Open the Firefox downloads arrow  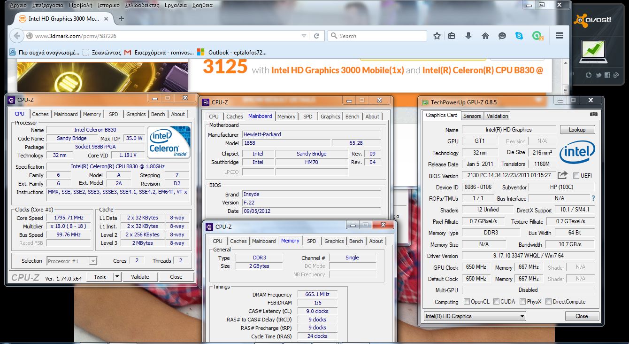pyautogui.click(x=468, y=36)
